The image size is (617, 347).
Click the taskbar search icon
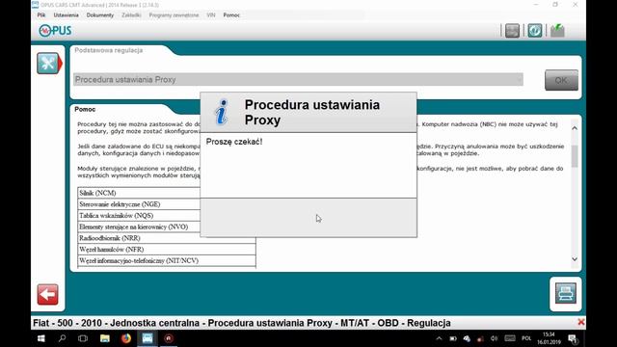coord(62,338)
